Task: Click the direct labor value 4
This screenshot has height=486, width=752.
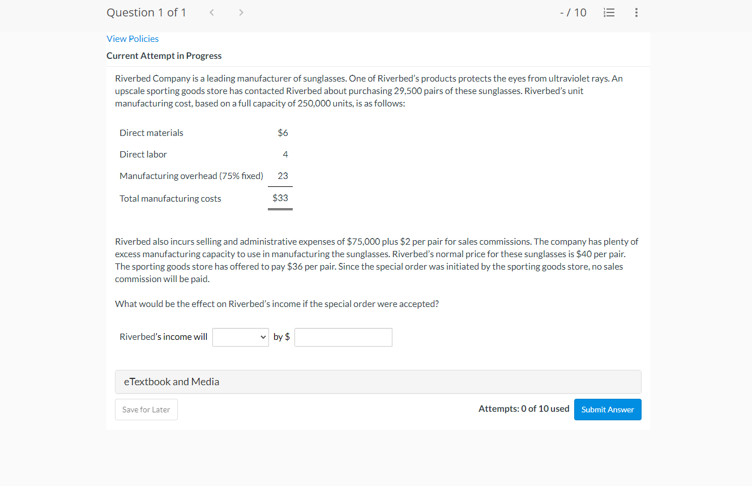Action: pyautogui.click(x=285, y=154)
